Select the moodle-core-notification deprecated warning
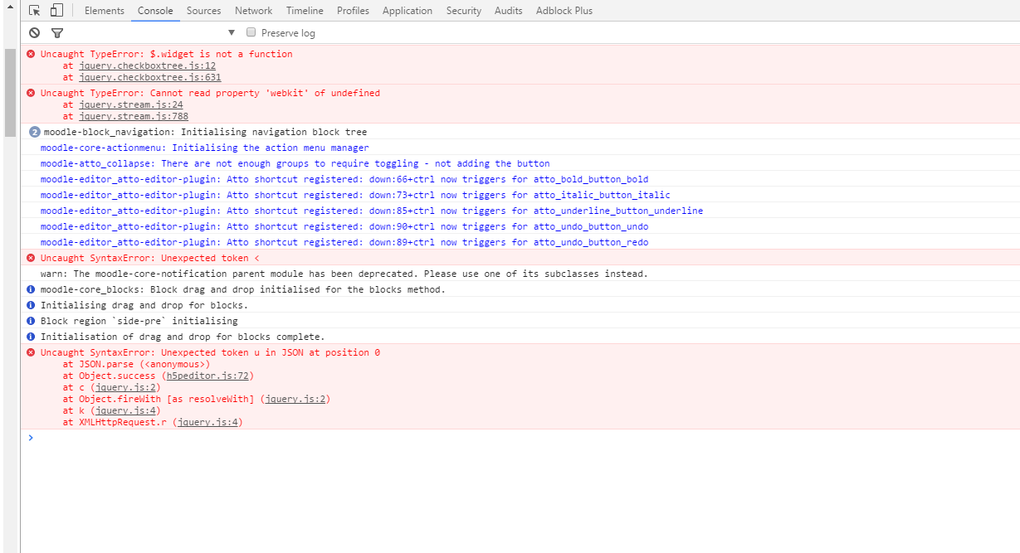 344,274
